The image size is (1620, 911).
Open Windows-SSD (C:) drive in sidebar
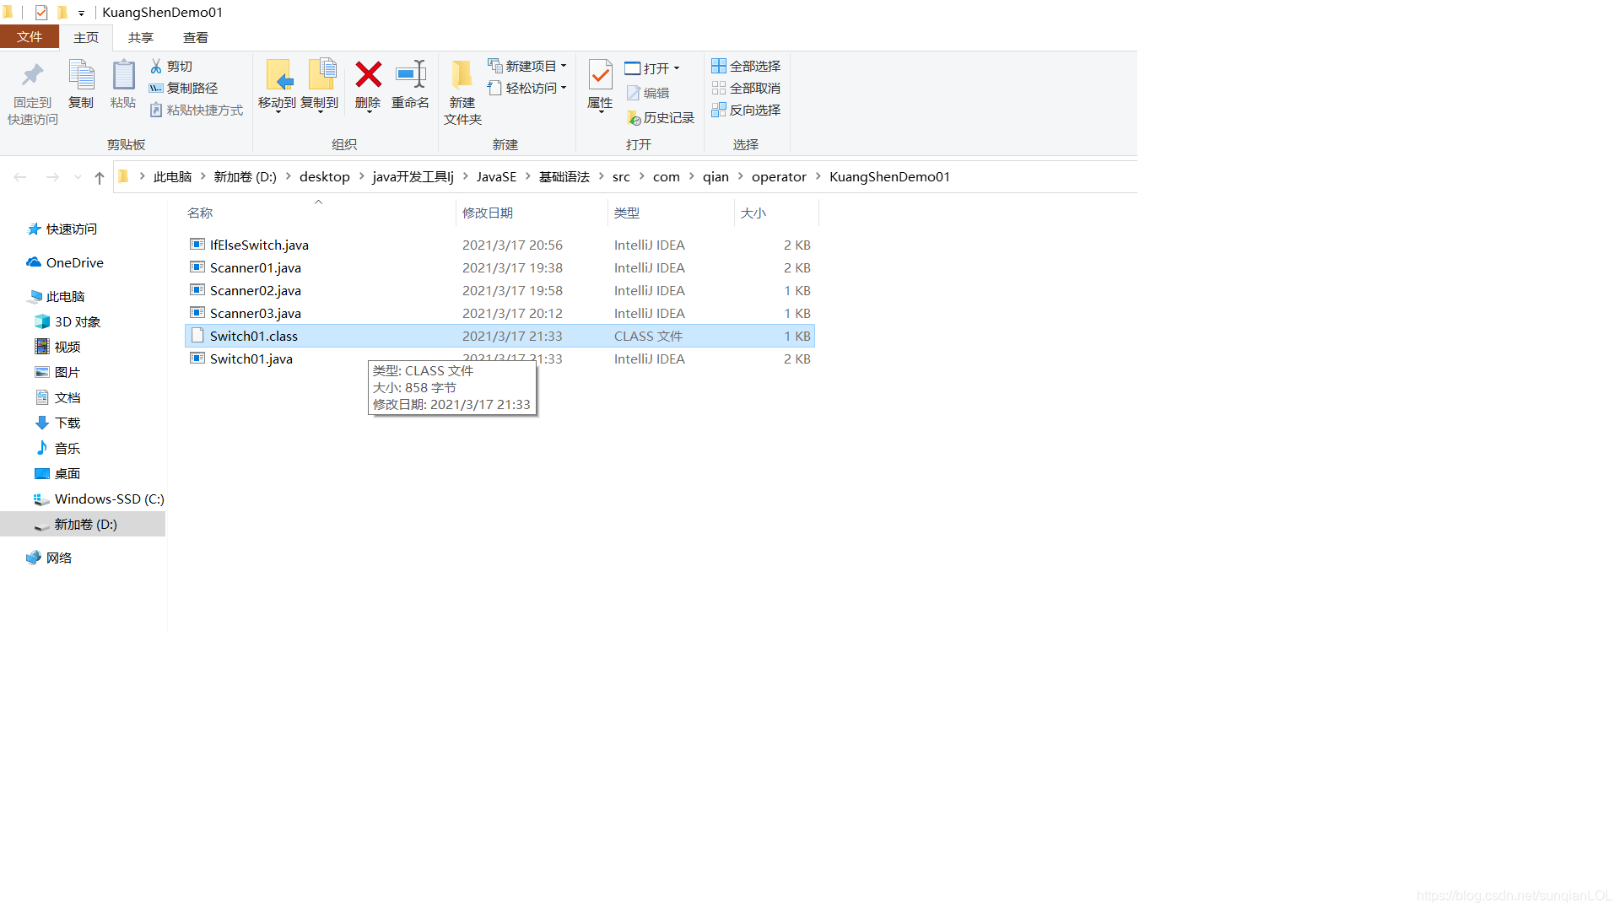[x=99, y=499]
